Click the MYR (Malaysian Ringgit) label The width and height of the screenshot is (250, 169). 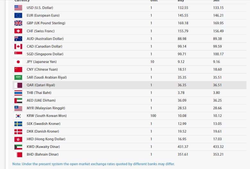click(x=46, y=108)
